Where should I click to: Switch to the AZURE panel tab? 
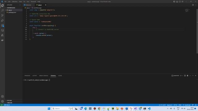coord(60,76)
